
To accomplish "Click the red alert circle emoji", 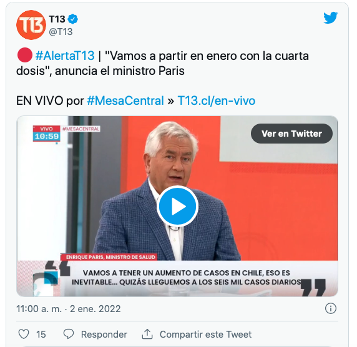I will tap(24, 55).
